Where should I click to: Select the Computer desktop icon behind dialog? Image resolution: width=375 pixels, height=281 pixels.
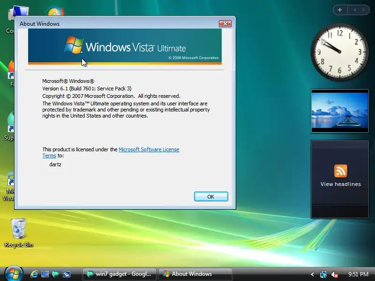[x=10, y=20]
